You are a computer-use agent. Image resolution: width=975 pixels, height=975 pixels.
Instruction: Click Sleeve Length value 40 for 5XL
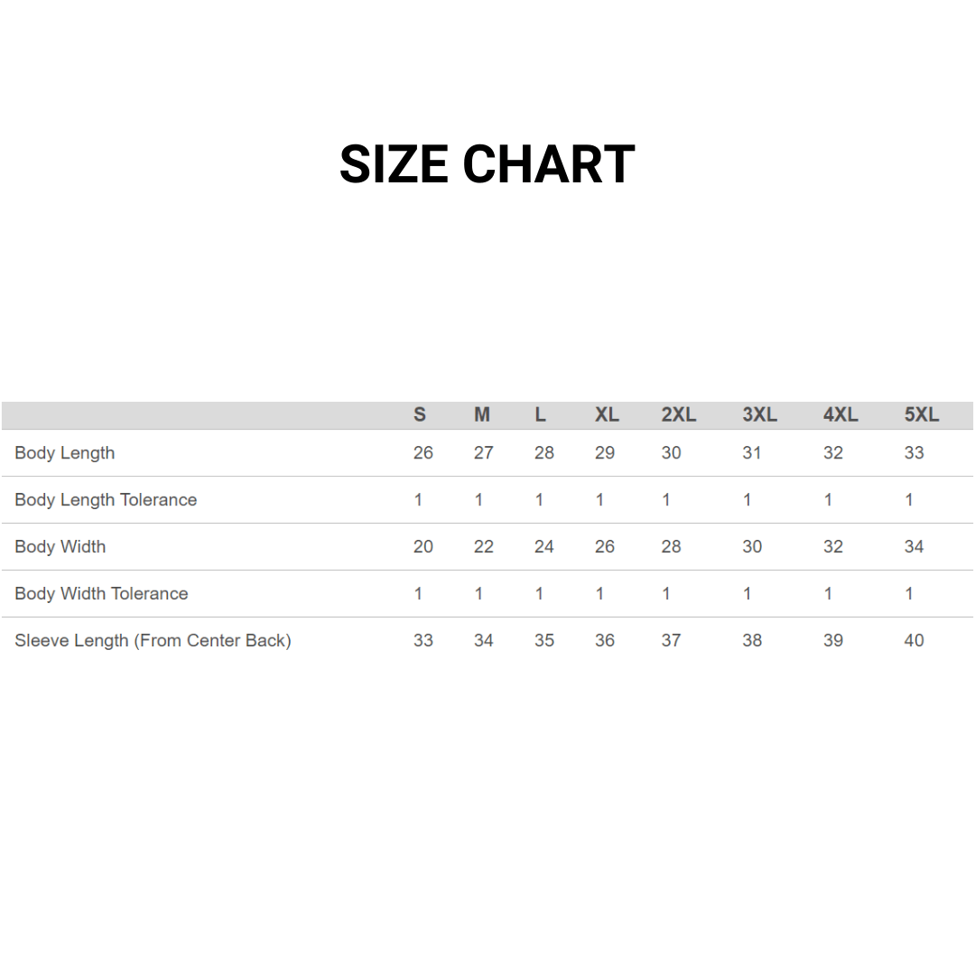click(x=915, y=641)
